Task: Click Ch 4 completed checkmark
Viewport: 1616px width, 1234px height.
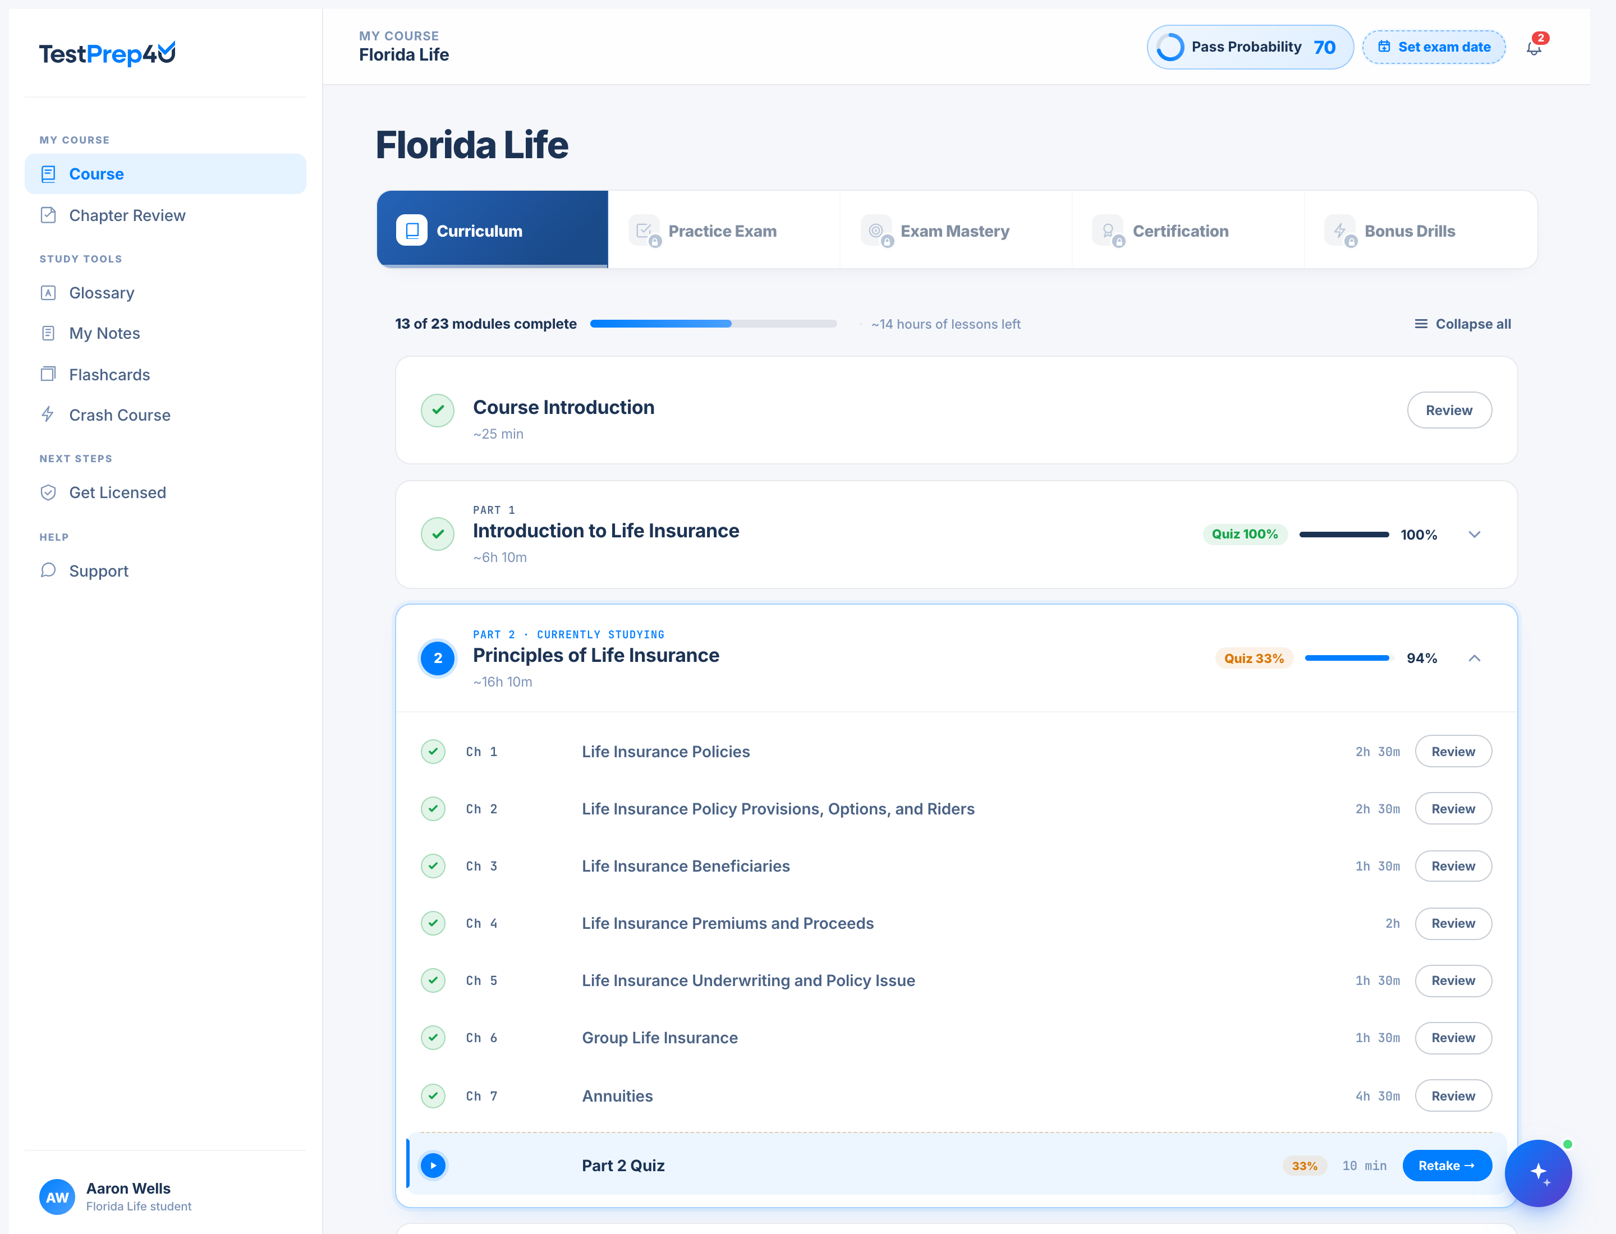Action: tap(433, 923)
